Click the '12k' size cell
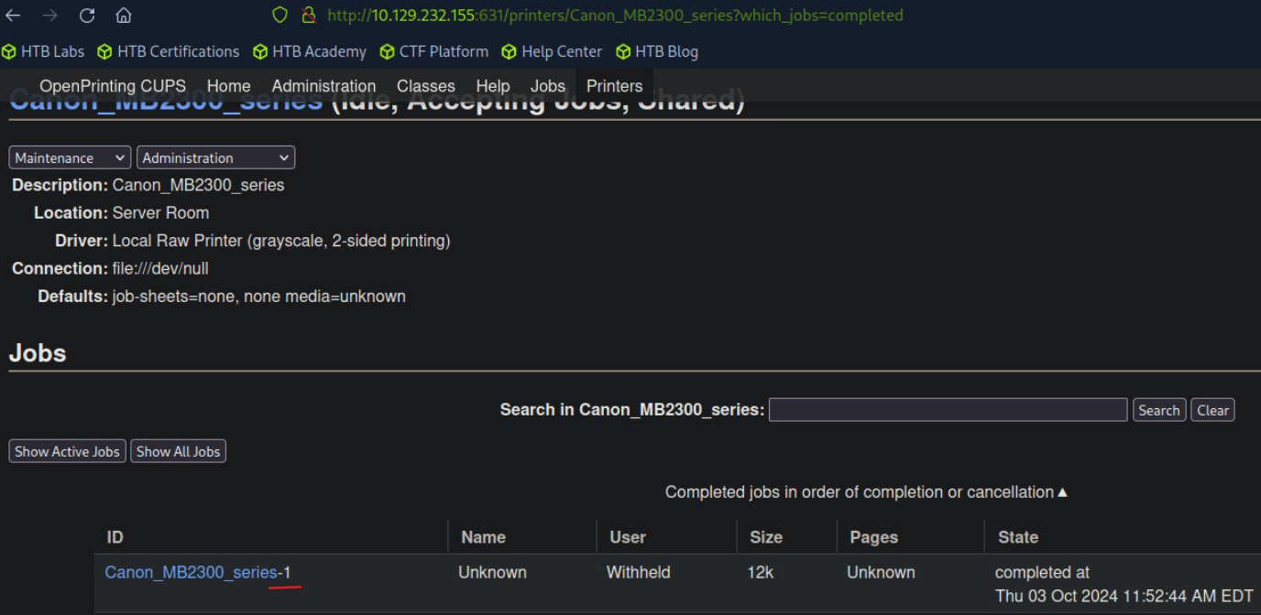 pyautogui.click(x=762, y=573)
